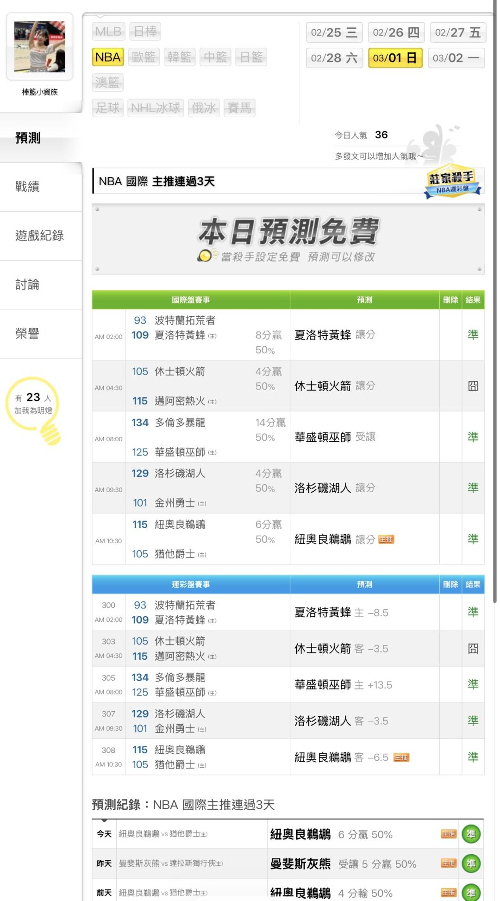Pick date 03/01 日

[x=395, y=58]
